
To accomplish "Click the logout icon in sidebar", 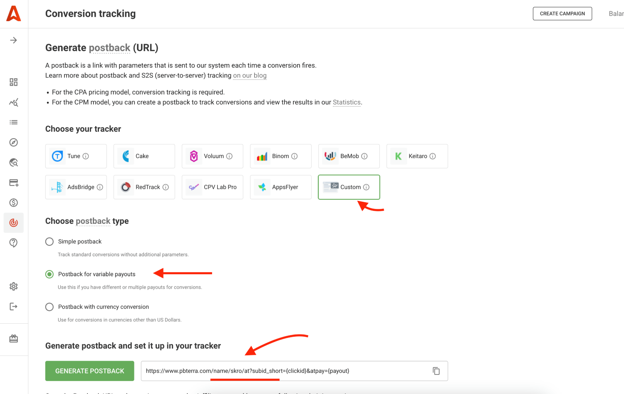I will pos(14,307).
